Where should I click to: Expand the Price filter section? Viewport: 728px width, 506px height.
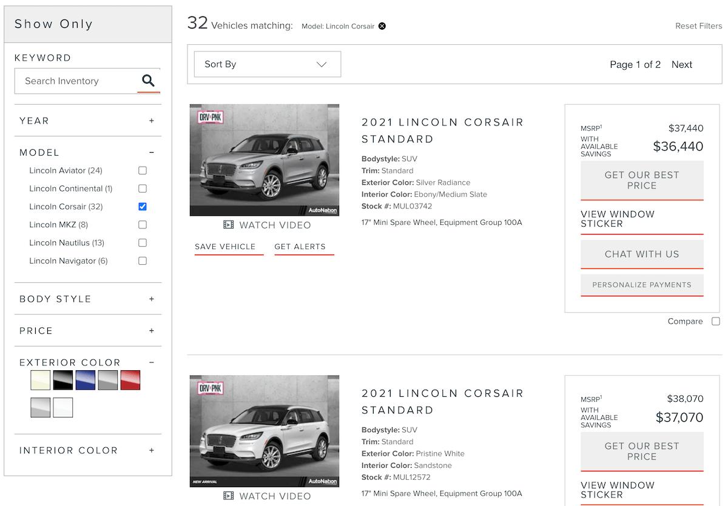point(152,331)
